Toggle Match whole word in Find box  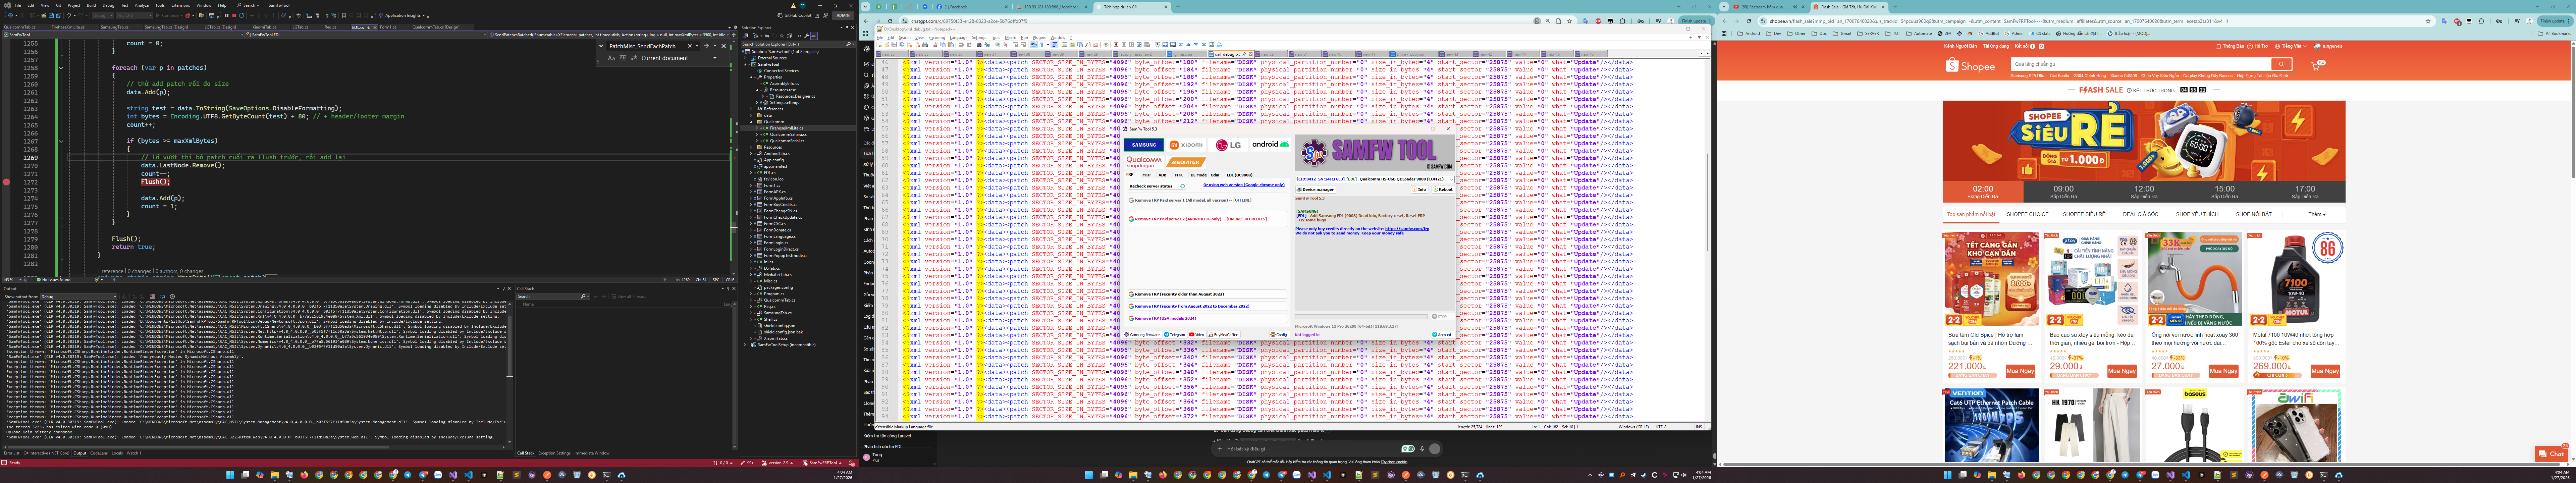pos(623,58)
